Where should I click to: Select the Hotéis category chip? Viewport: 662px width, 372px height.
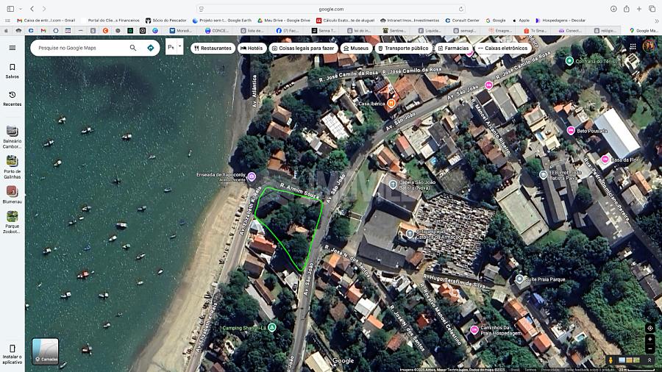[x=252, y=48]
